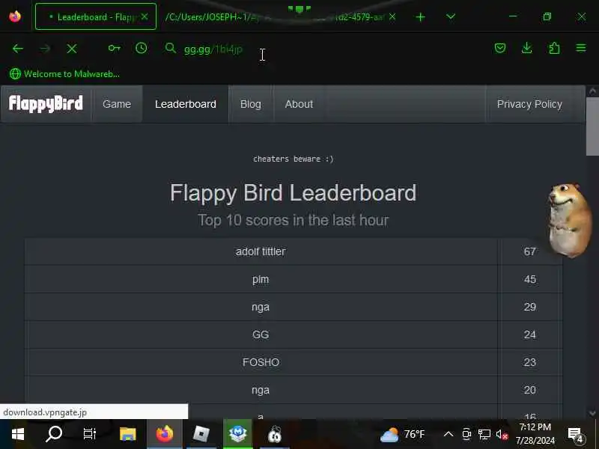The width and height of the screenshot is (599, 449).
Task: Open Task View on the taskbar
Action: [x=89, y=434]
